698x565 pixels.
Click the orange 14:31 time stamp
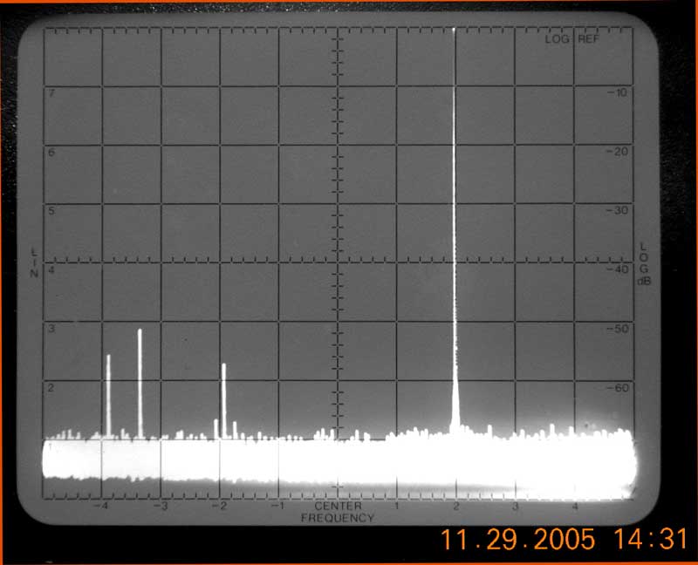[651, 540]
